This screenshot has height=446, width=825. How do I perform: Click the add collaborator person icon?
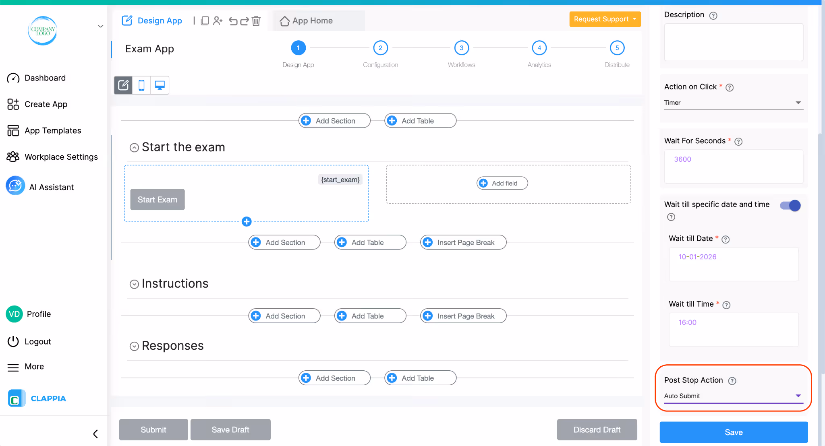click(218, 21)
